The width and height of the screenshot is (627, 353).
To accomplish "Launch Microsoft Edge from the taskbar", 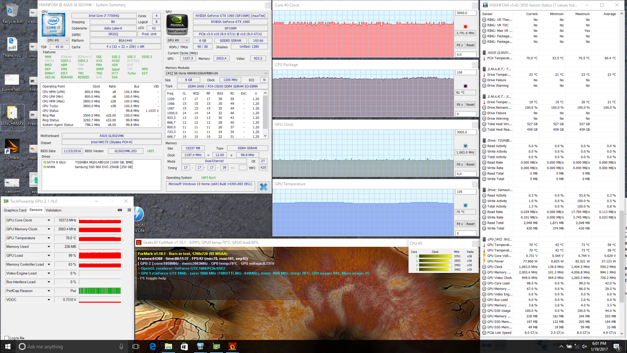I will [x=153, y=346].
